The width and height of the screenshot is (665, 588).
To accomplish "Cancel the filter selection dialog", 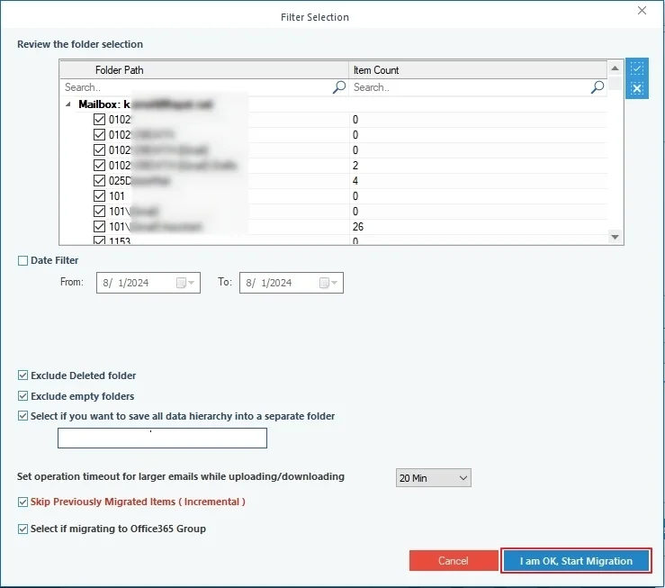I will click(454, 561).
